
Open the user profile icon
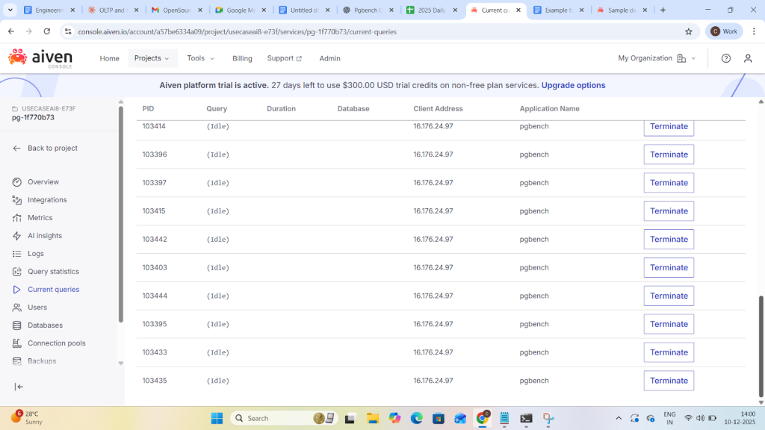(x=748, y=58)
